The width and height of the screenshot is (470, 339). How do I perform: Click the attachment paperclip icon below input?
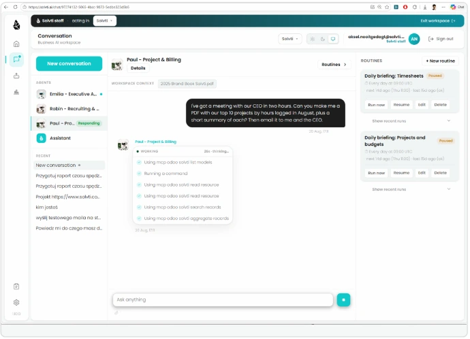point(116,312)
